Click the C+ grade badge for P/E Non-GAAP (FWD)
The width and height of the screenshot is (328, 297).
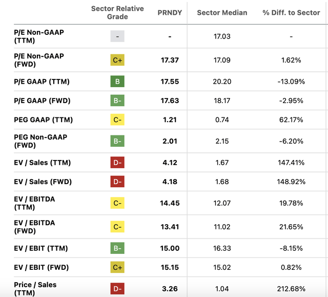point(117,60)
